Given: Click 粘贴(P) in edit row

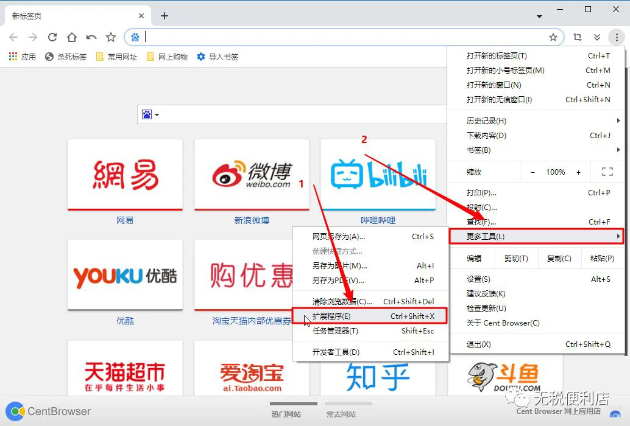Looking at the screenshot, I should tap(602, 258).
